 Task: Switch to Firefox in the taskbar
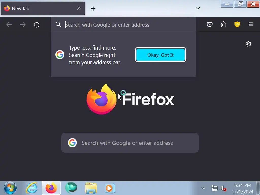pyautogui.click(x=51, y=188)
